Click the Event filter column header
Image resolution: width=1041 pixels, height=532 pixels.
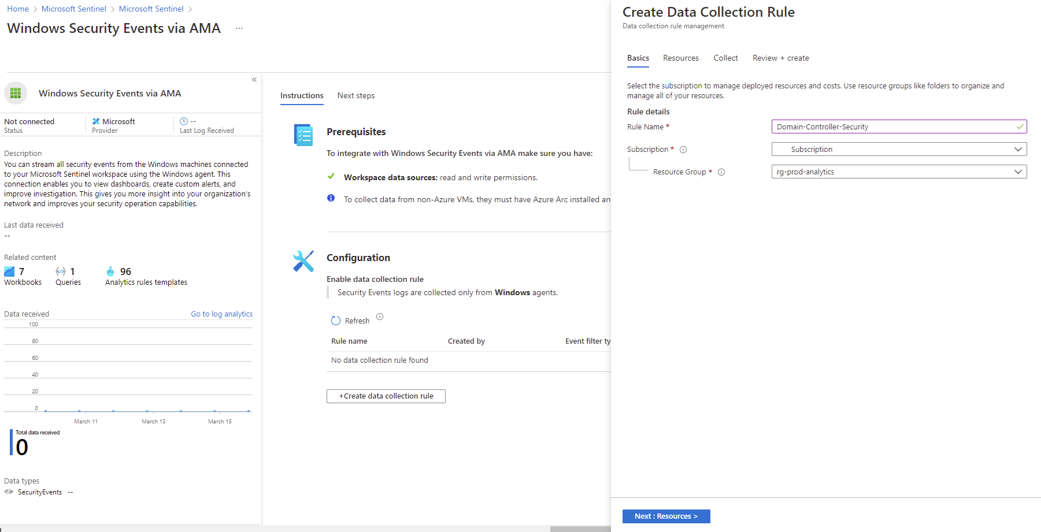(x=587, y=341)
